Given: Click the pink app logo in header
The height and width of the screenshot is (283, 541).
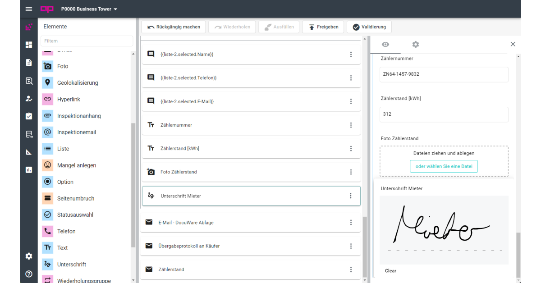Looking at the screenshot, I should pyautogui.click(x=47, y=9).
